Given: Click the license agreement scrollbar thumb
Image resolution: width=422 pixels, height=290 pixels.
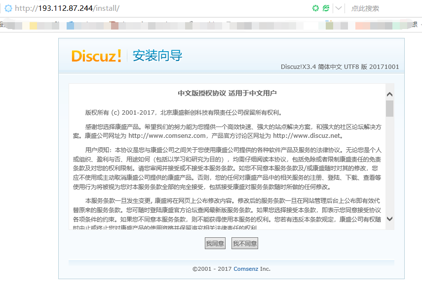Looking at the screenshot, I should (389, 108).
